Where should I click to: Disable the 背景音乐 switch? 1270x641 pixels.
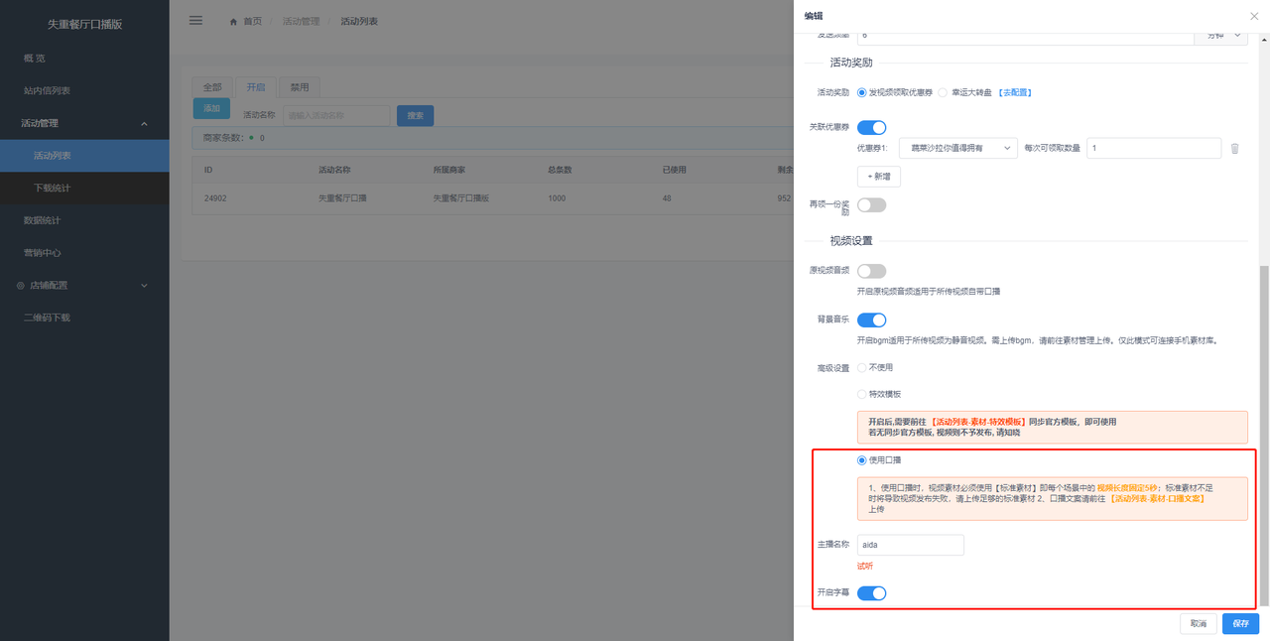click(871, 320)
